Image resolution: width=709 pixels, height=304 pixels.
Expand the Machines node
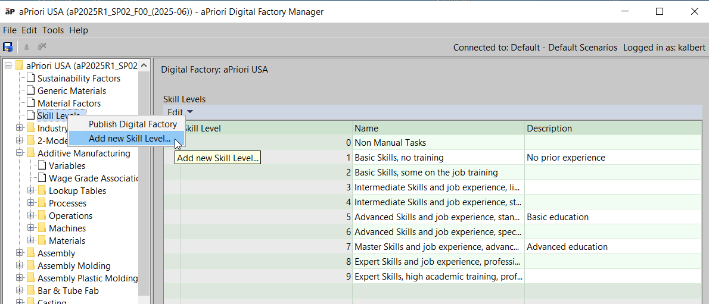pyautogui.click(x=31, y=228)
